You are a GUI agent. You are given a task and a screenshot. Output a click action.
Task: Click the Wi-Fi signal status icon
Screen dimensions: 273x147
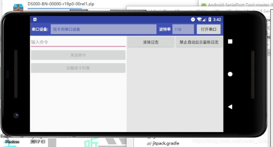coord(199,19)
